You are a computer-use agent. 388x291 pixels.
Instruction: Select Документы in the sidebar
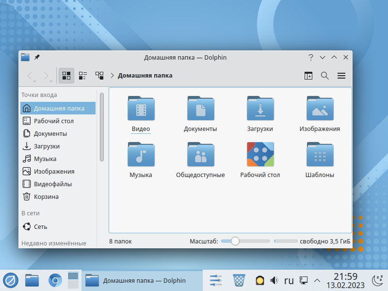pos(50,133)
